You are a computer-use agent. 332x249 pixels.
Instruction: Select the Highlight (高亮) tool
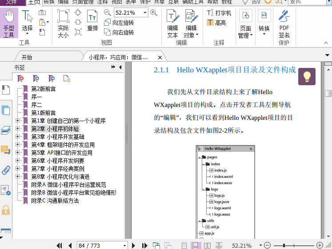point(216,22)
